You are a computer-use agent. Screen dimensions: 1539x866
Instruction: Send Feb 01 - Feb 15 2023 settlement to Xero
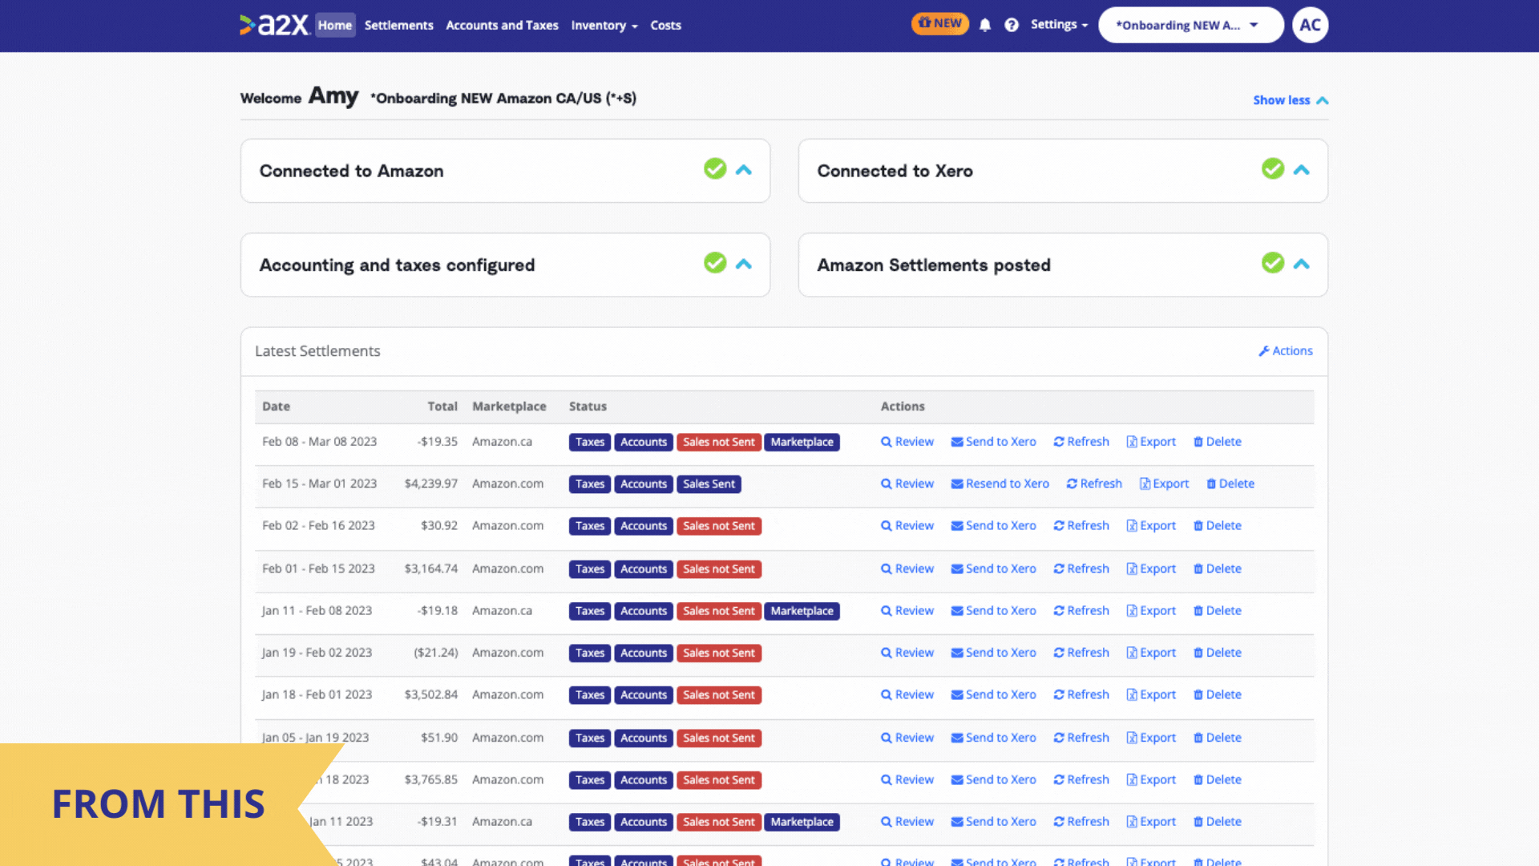click(x=993, y=569)
